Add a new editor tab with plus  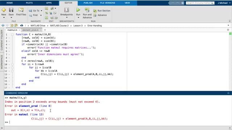(x=45, y=30)
